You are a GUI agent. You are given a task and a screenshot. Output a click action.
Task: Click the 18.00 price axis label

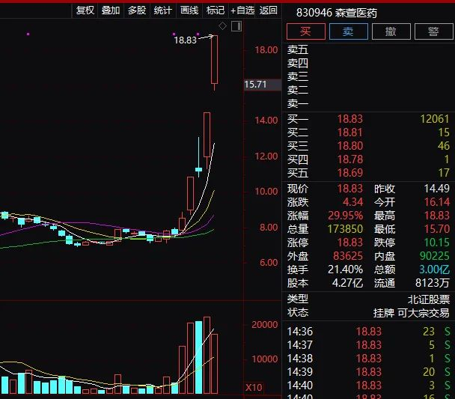(x=266, y=50)
